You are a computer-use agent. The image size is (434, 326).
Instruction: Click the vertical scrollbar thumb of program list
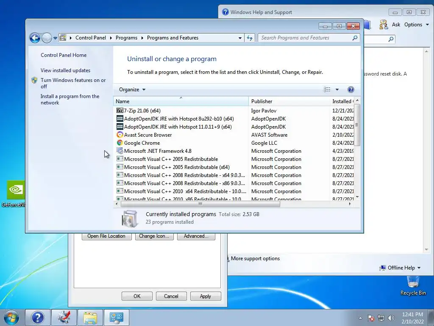click(357, 125)
